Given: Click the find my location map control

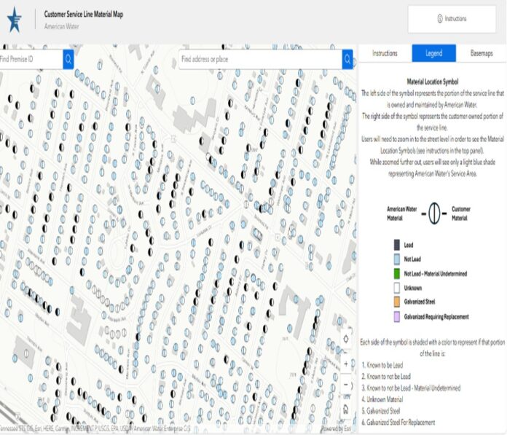Looking at the screenshot, I should (346, 339).
